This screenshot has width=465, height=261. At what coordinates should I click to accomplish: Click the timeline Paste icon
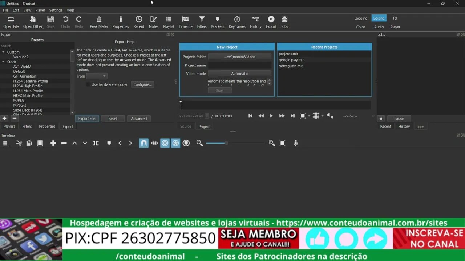point(40,143)
